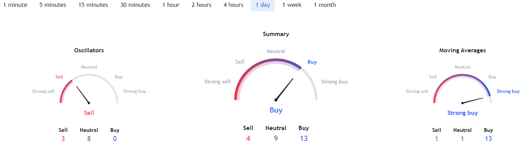This screenshot has height=155, width=532.
Task: Switch to 5 minutes timeframe
Action: (x=53, y=5)
